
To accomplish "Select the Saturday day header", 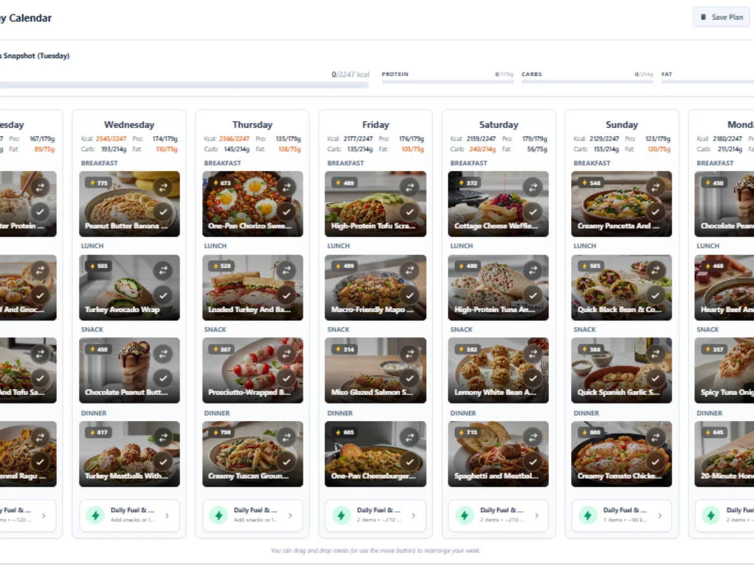I will pos(499,125).
